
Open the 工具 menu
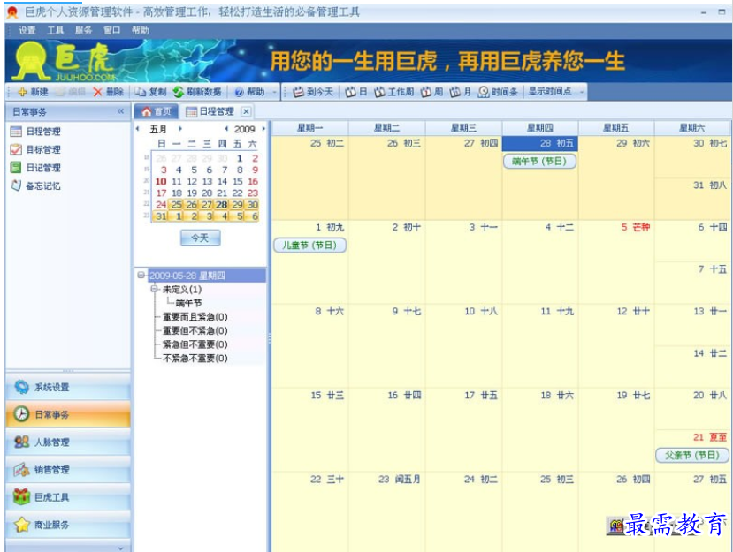coord(55,30)
